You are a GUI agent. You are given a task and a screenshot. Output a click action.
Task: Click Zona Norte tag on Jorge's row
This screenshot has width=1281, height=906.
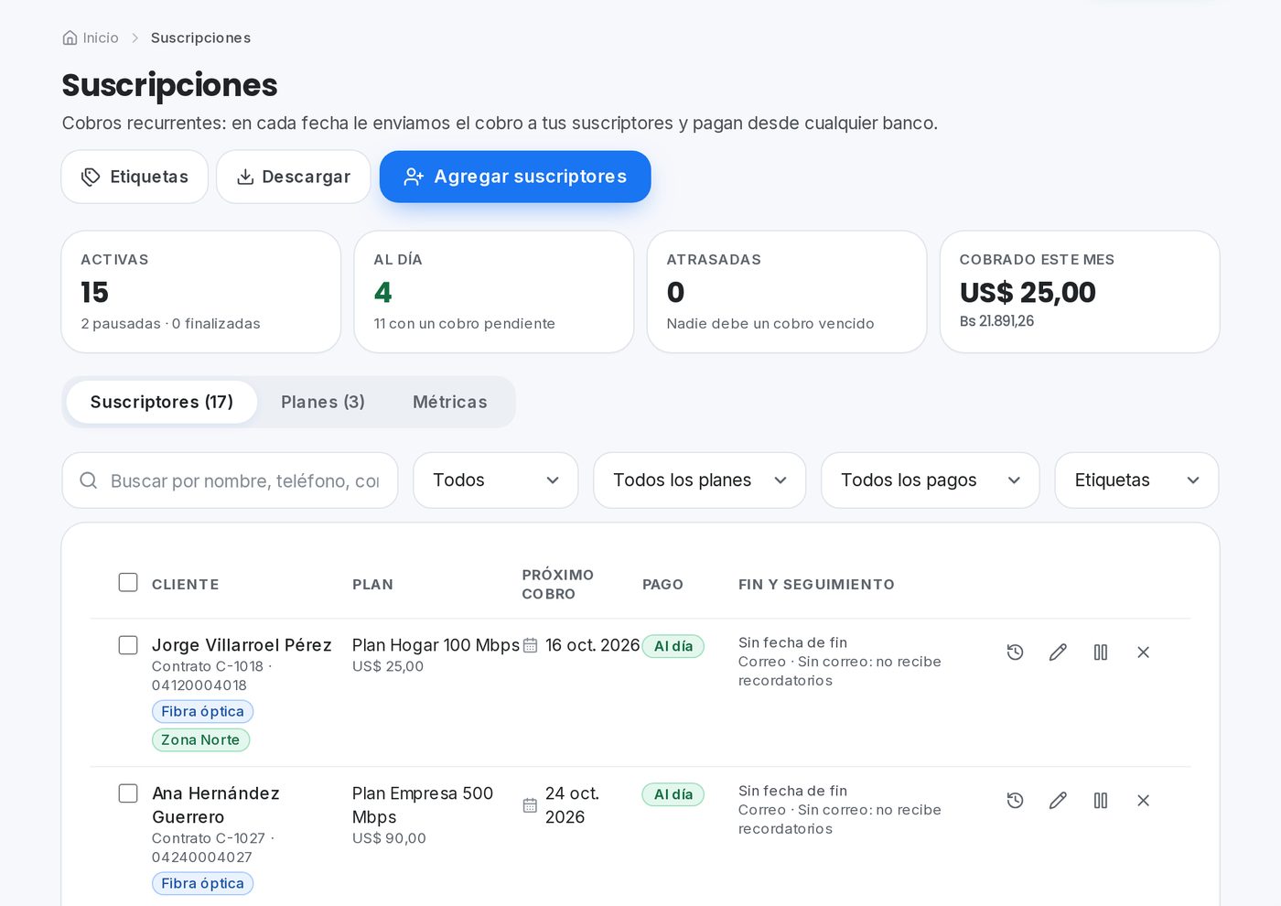[x=200, y=739]
